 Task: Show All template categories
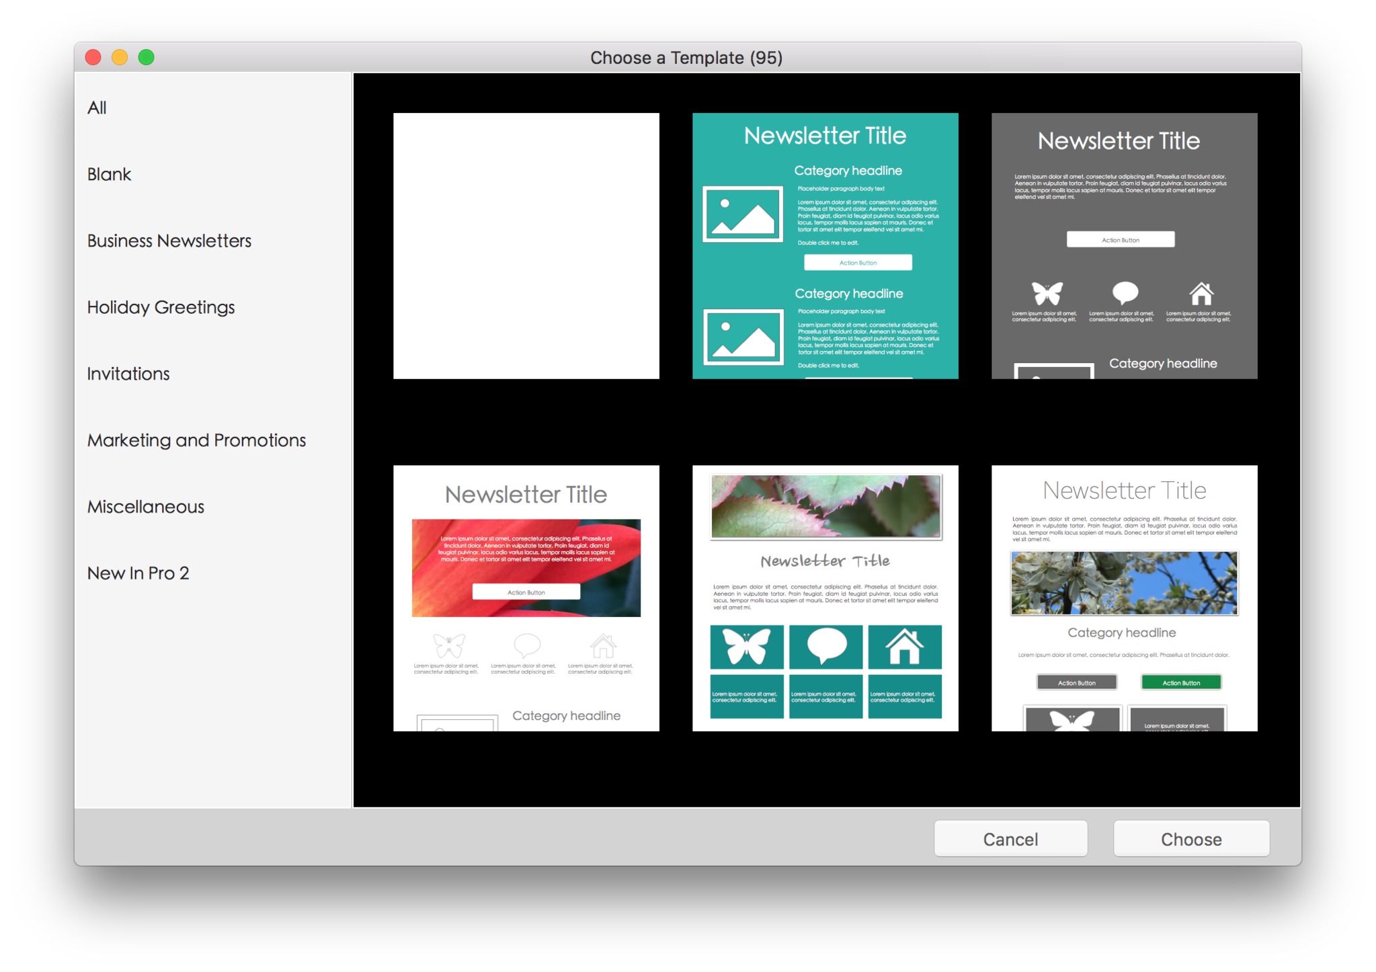pyautogui.click(x=97, y=108)
